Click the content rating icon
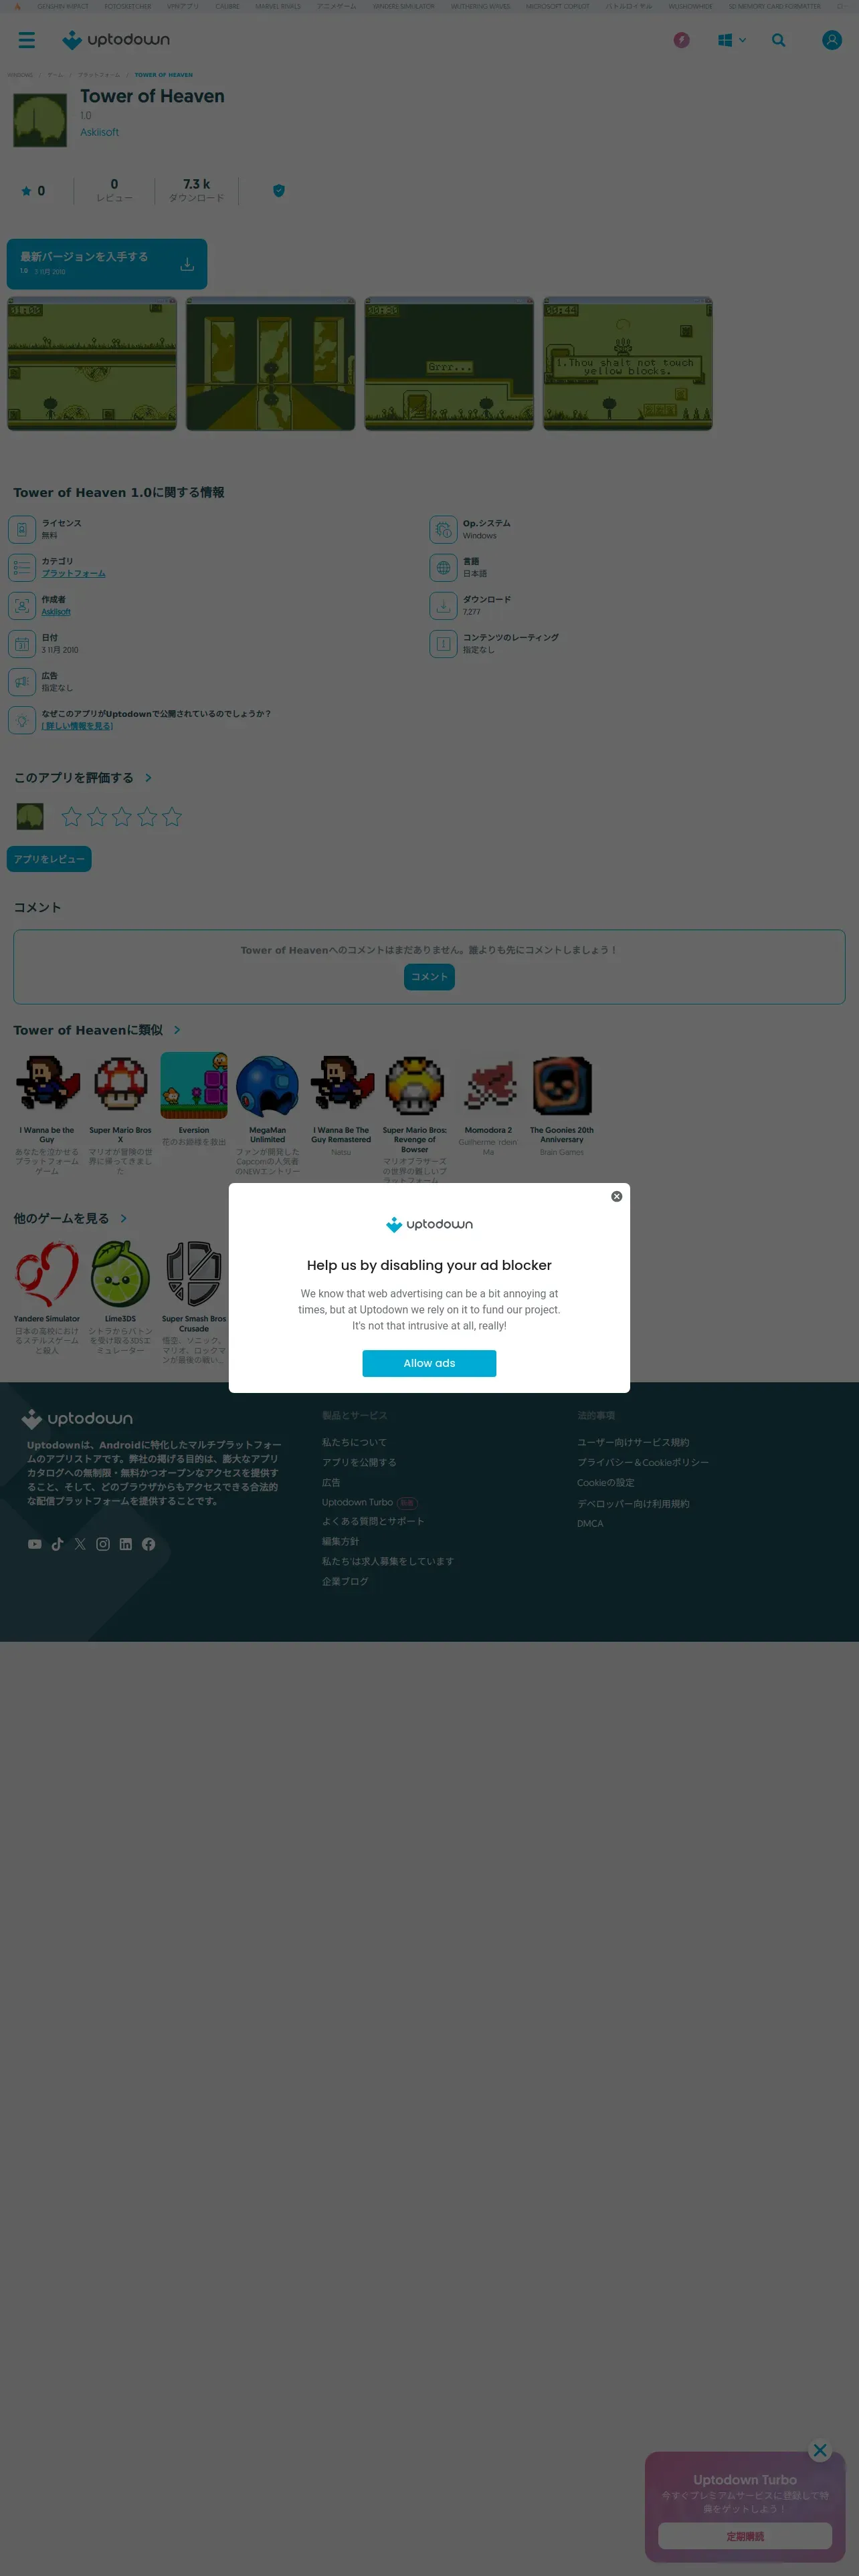The width and height of the screenshot is (859, 2576). 443,643
